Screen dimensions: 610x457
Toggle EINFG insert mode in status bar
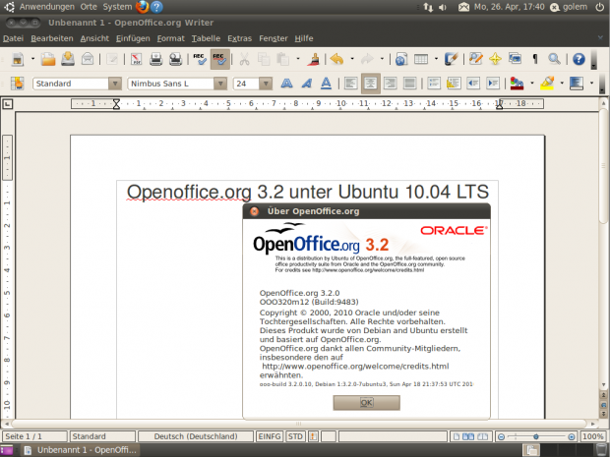click(270, 436)
